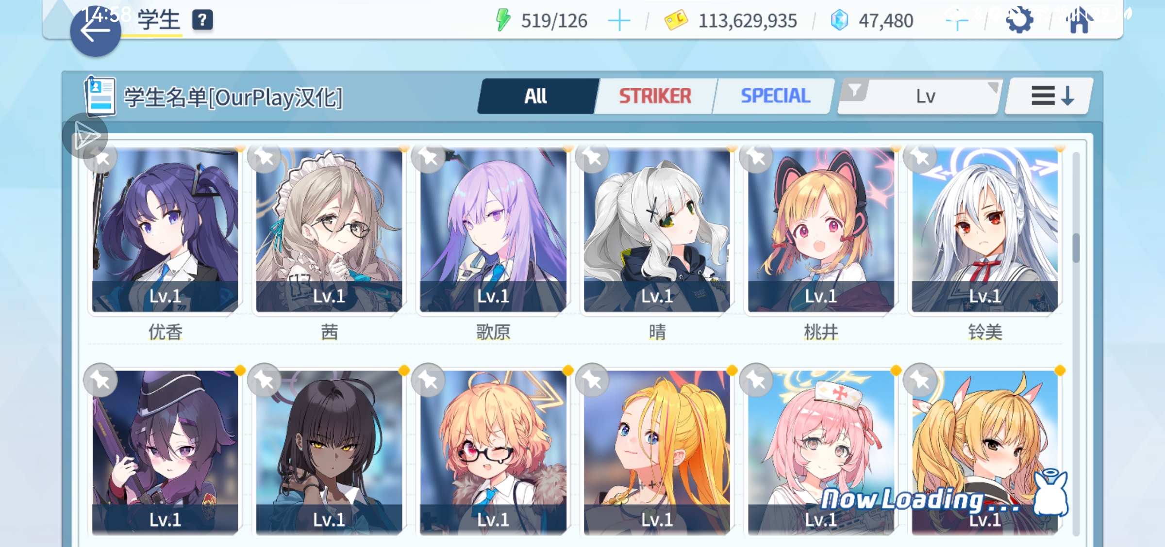The height and width of the screenshot is (547, 1165).
Task: Add energy with the plus beside 519/126
Action: pyautogui.click(x=619, y=21)
